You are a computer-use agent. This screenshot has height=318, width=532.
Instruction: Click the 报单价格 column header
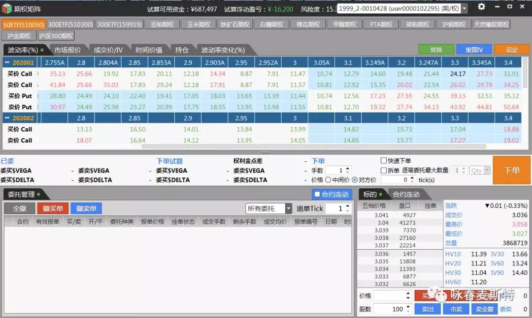pos(152,222)
